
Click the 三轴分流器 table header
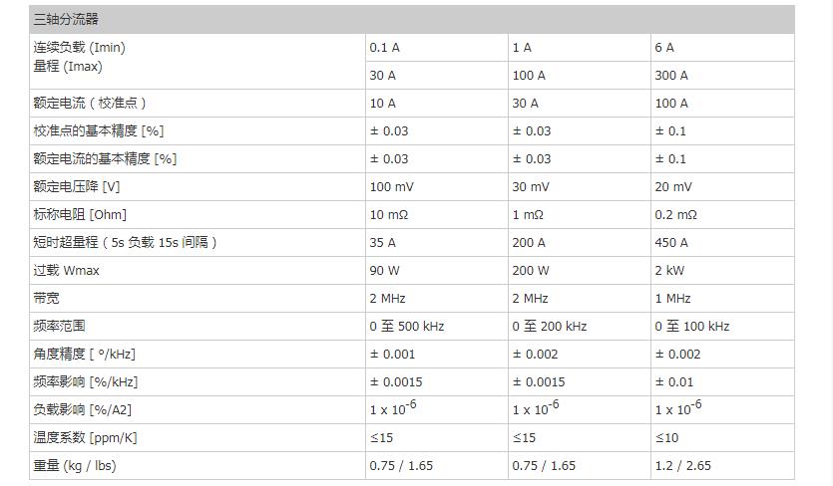[x=66, y=19]
